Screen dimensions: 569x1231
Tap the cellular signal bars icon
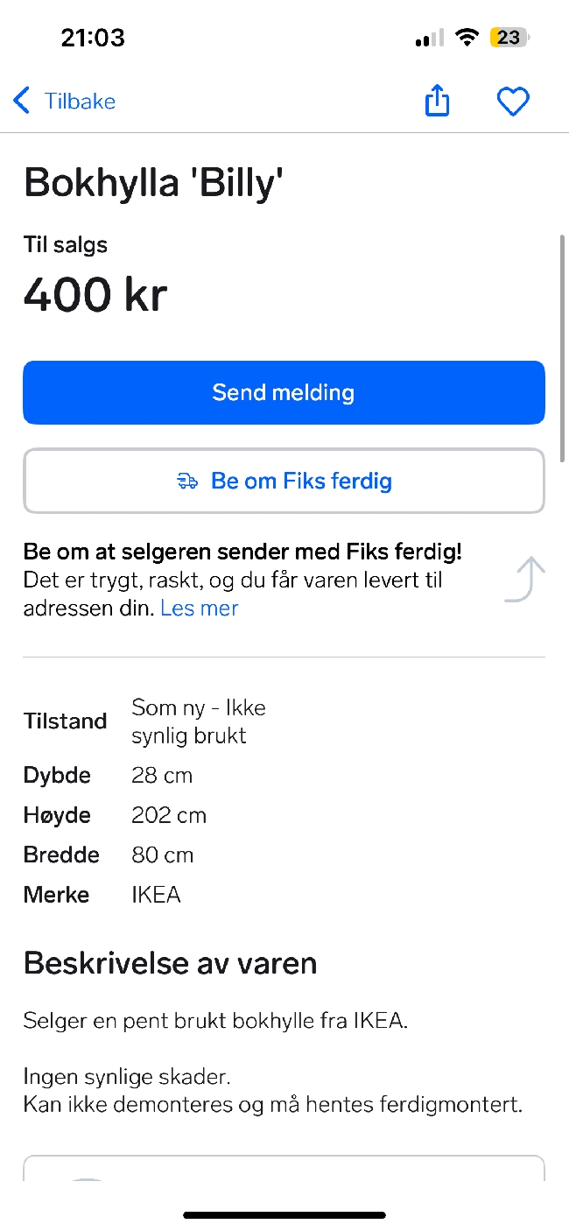point(424,37)
